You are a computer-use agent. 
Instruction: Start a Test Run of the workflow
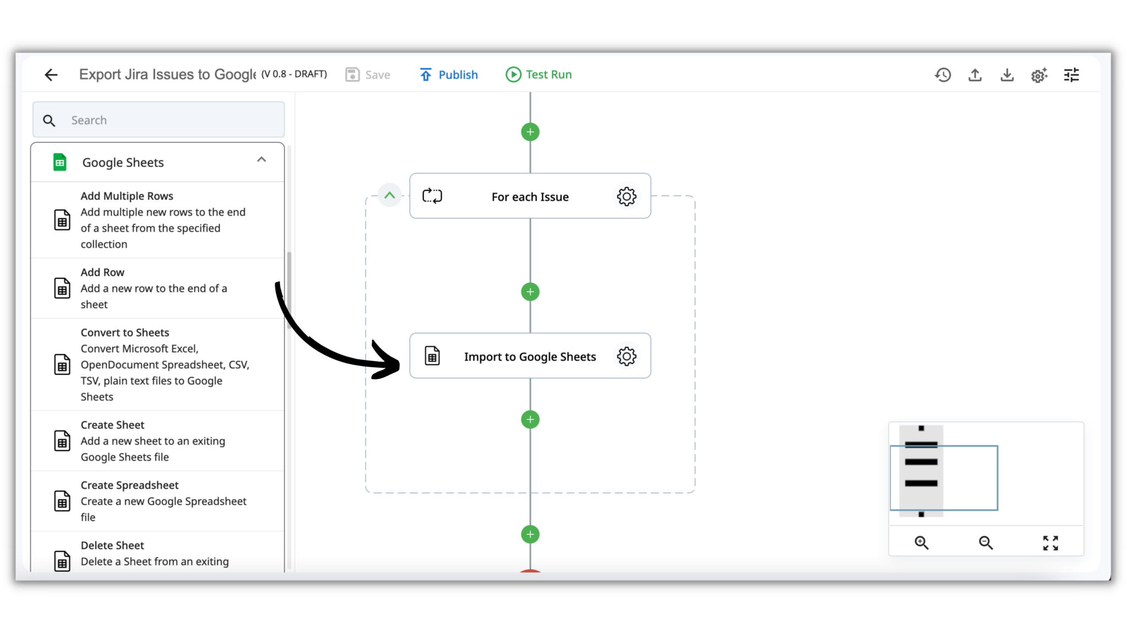pyautogui.click(x=538, y=74)
